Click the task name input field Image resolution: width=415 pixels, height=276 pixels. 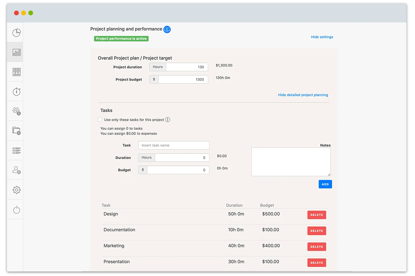tap(174, 145)
